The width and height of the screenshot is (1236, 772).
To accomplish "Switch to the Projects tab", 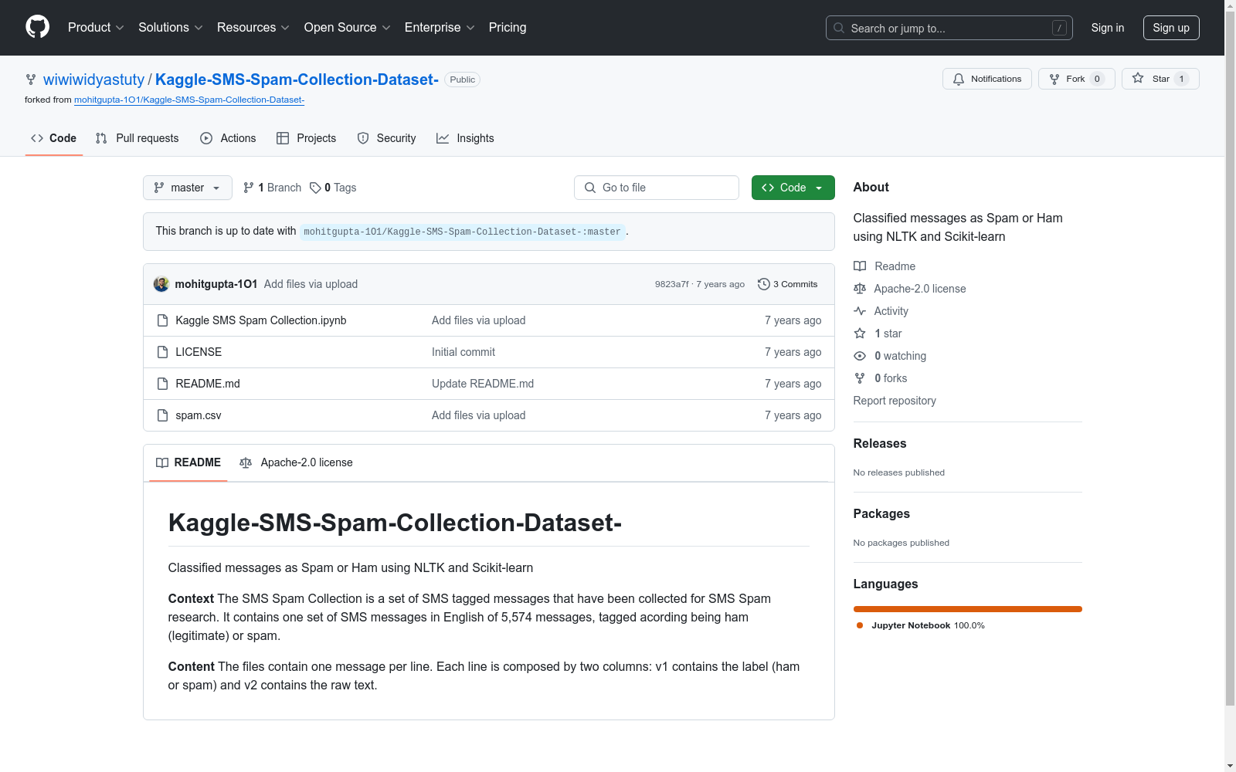I will (x=307, y=138).
